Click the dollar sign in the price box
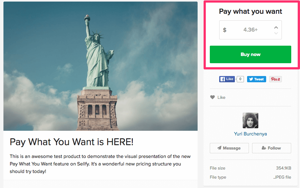This screenshot has height=188, width=300. click(225, 30)
